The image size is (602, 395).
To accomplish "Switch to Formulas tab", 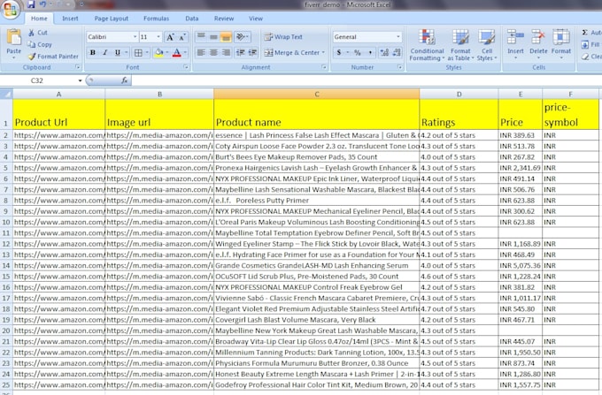I will coord(156,19).
